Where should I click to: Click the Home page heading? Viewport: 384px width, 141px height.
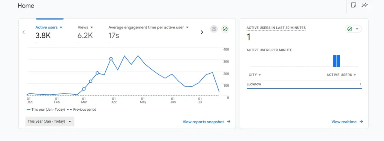[26, 6]
